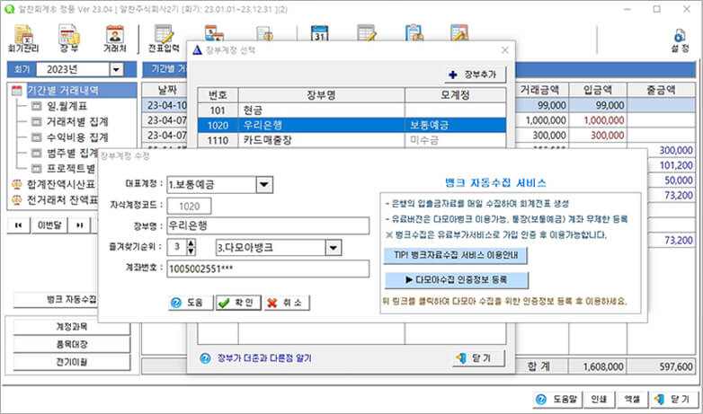Click 도움말 button at the bottom right
Image resolution: width=703 pixels, height=414 pixels.
point(557,399)
